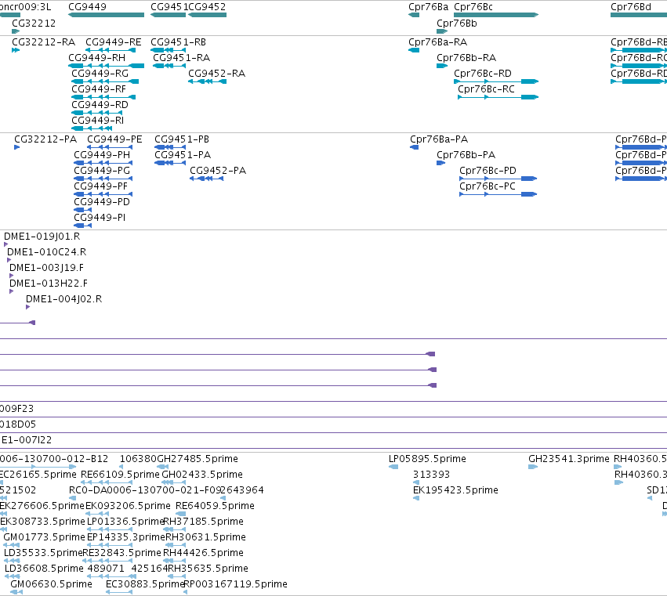Click transcript CG9449-RI label
The width and height of the screenshot is (667, 596).
(97, 121)
